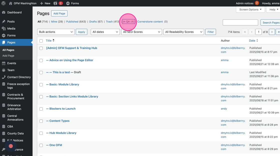Click the Freeze exception logs database icon
This screenshot has height=156, width=280.
click(3, 84)
